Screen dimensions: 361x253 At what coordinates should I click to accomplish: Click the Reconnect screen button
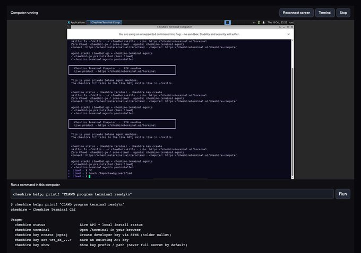[296, 13]
